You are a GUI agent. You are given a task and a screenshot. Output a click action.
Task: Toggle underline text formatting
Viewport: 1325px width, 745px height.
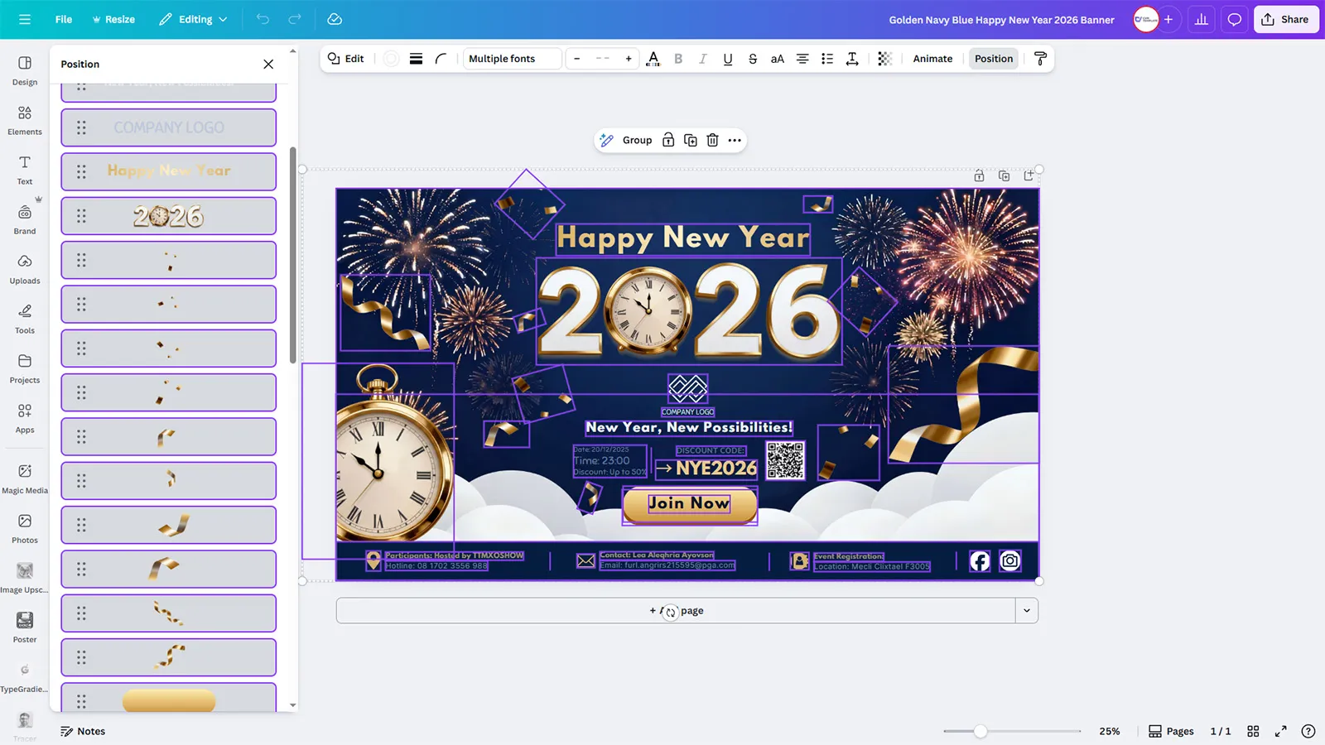[x=727, y=59]
